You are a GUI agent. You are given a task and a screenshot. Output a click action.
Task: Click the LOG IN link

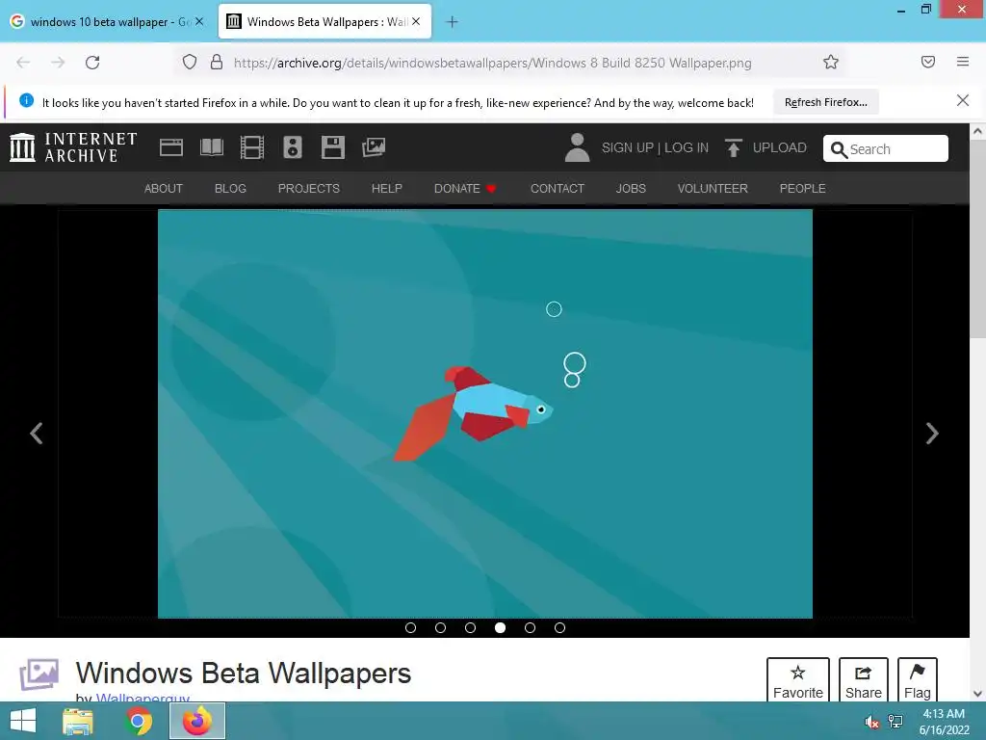coord(687,147)
